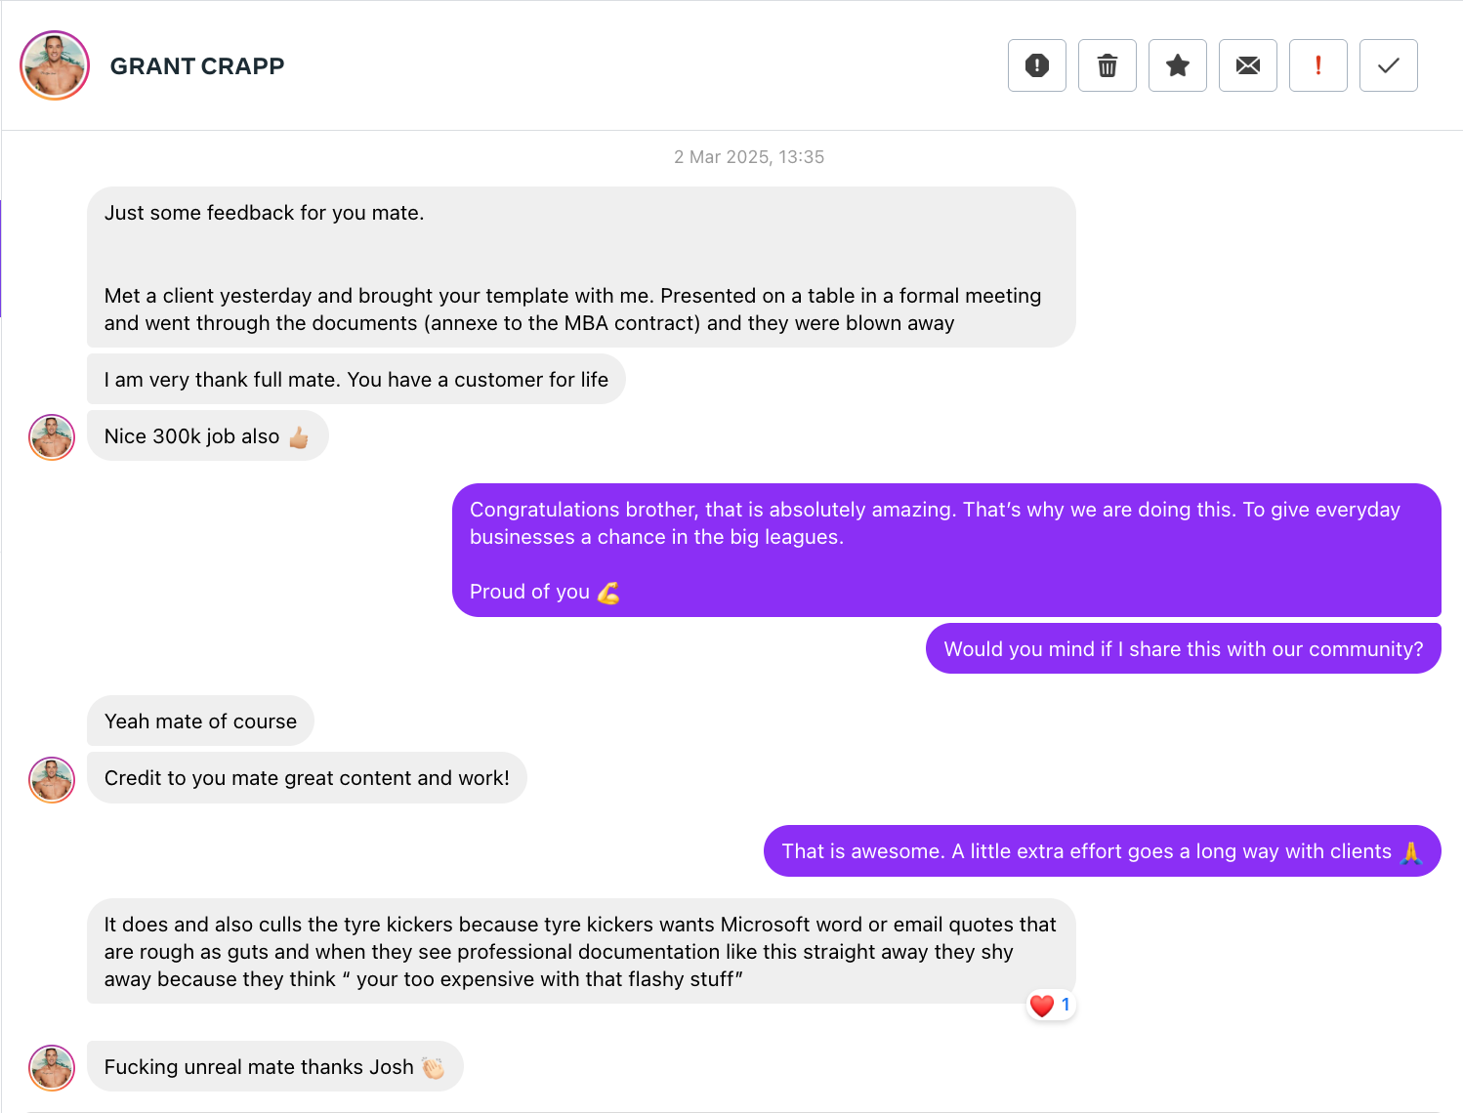Mark conversation unread with envelope icon
The height and width of the screenshot is (1113, 1463).
(x=1247, y=65)
